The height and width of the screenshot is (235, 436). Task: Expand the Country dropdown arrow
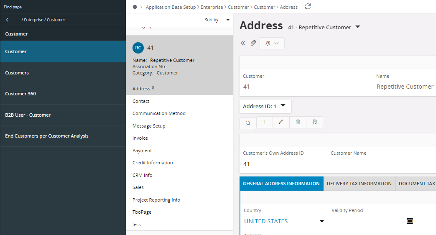point(322,221)
